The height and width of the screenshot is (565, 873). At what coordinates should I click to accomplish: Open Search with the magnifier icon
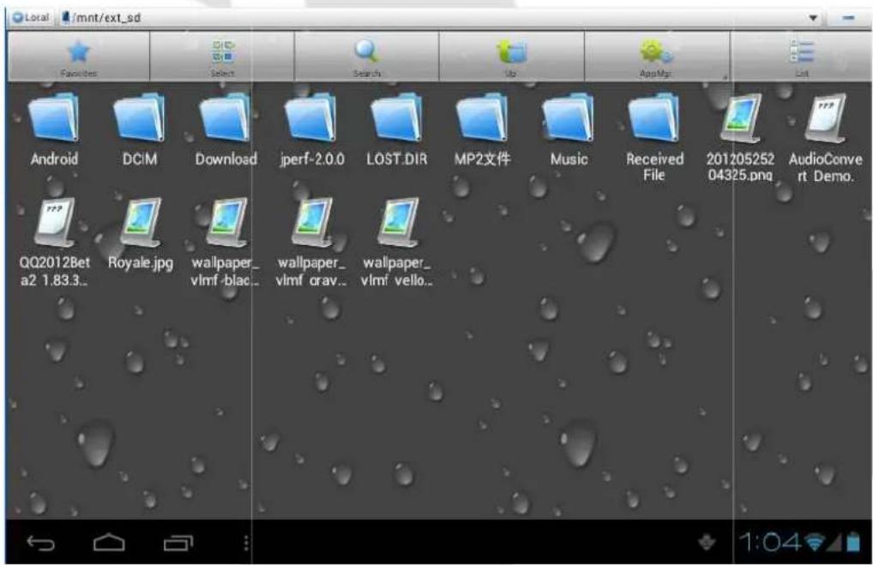(x=366, y=57)
